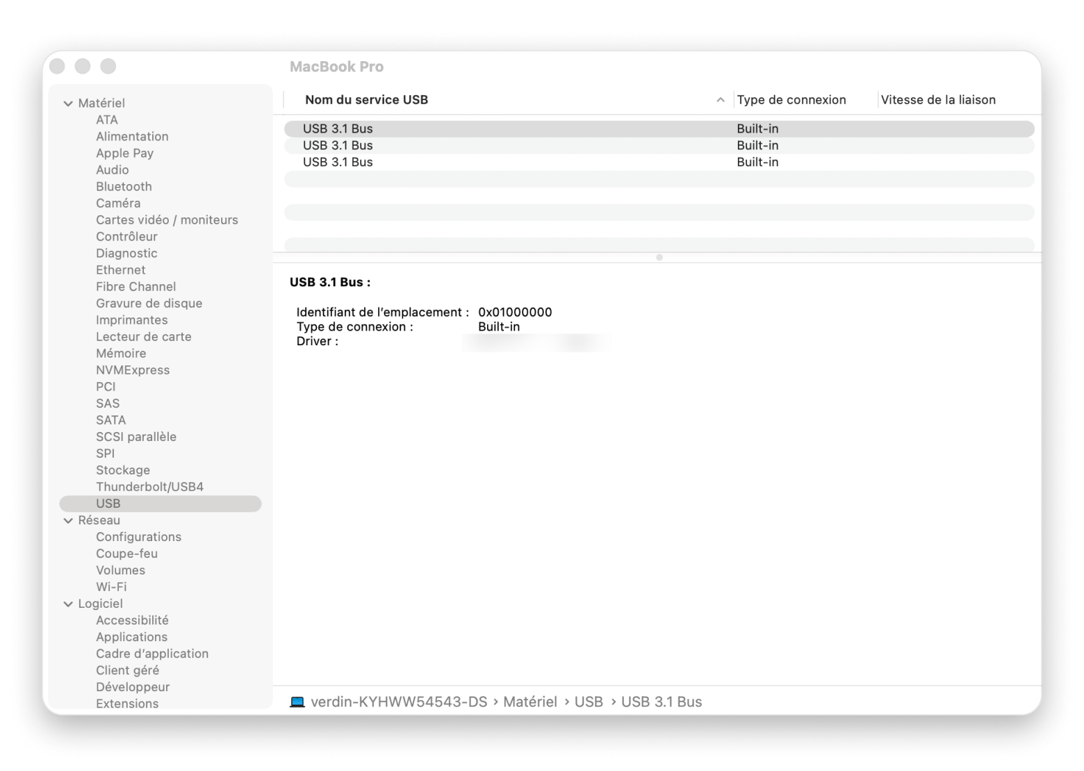Image resolution: width=1084 pixels, height=771 pixels.
Task: Select SCSI parallèle
Action: coord(136,437)
